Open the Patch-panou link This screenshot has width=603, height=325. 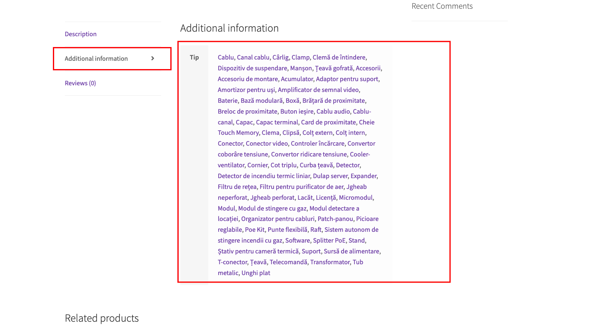click(x=335, y=219)
